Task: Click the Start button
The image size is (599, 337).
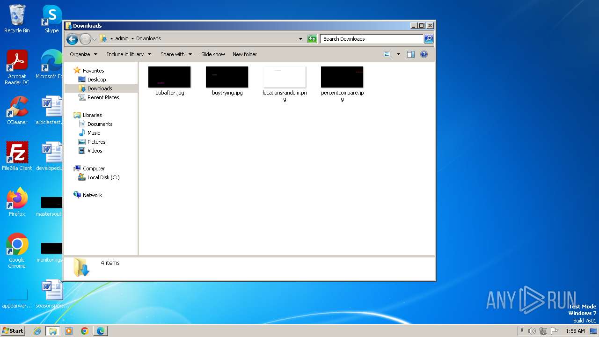Action: pyautogui.click(x=13, y=331)
